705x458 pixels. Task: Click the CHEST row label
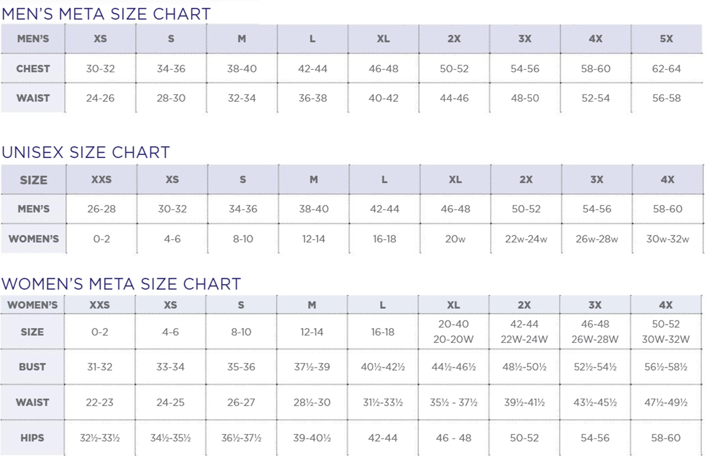33,69
